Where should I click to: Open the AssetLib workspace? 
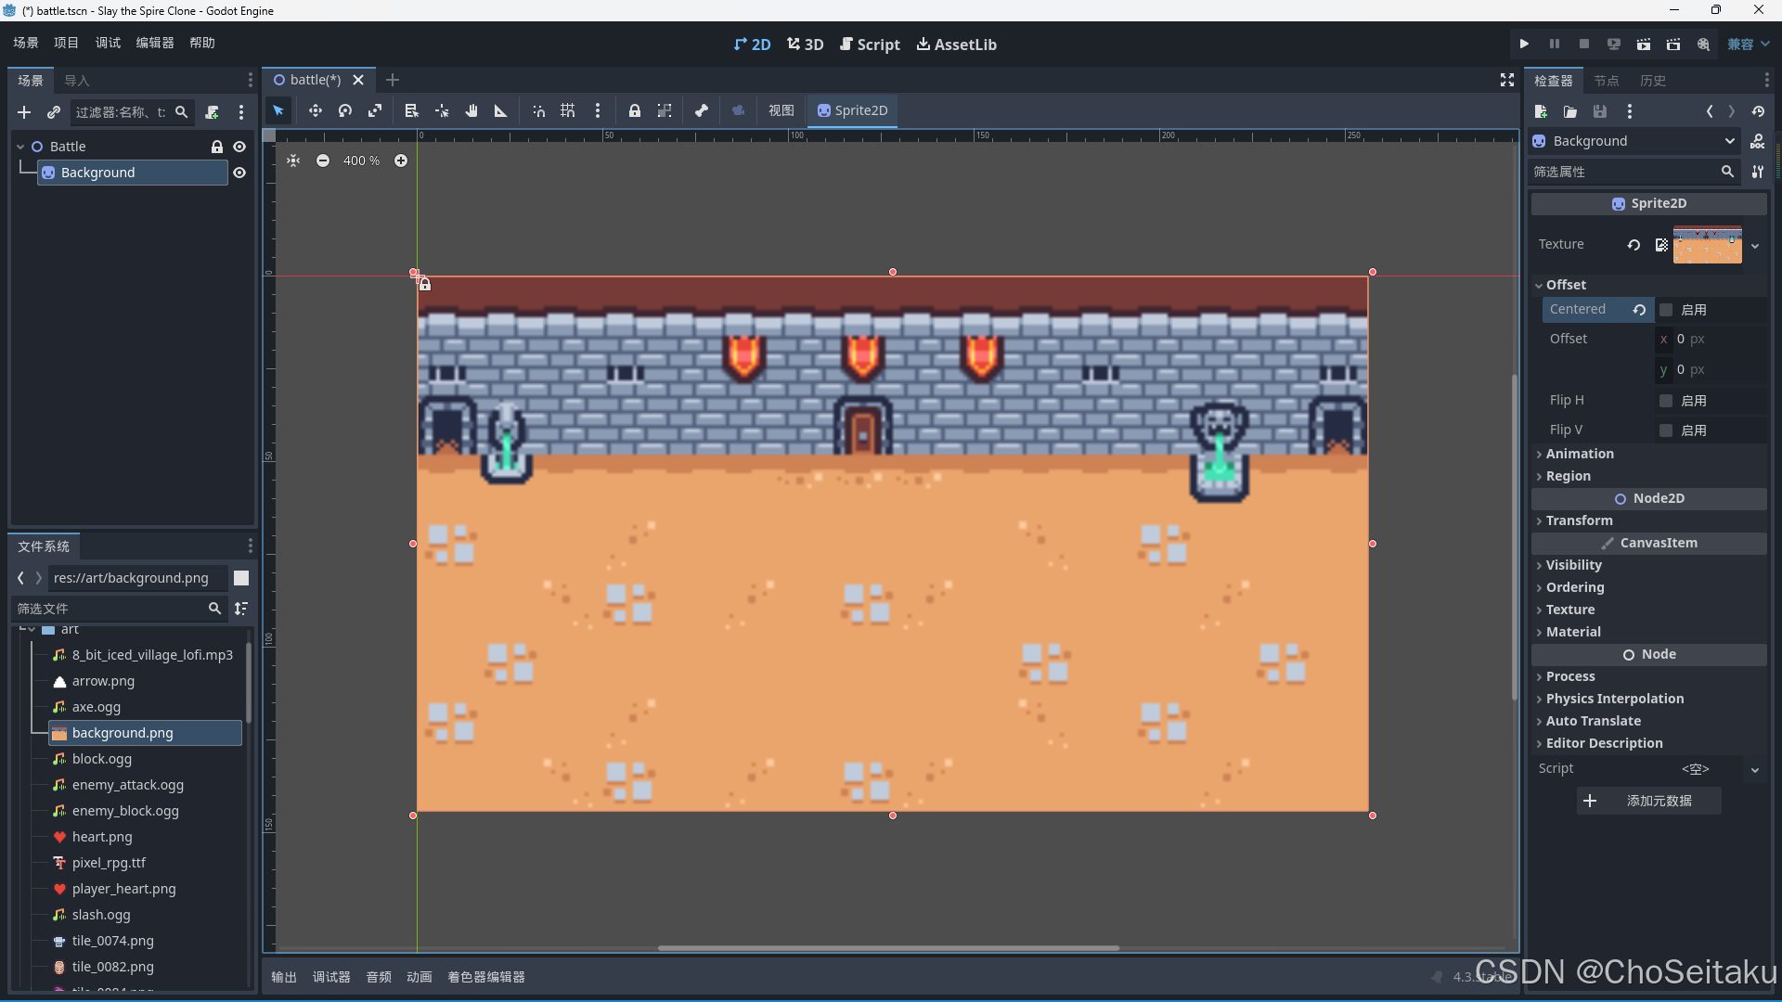(x=957, y=45)
